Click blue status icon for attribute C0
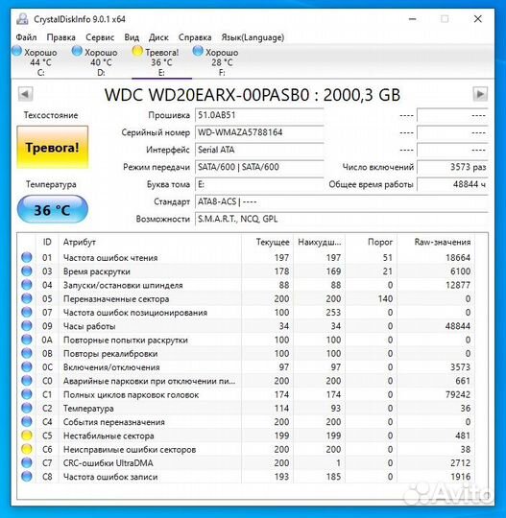Viewport: 506px width, 518px height. coord(27,381)
